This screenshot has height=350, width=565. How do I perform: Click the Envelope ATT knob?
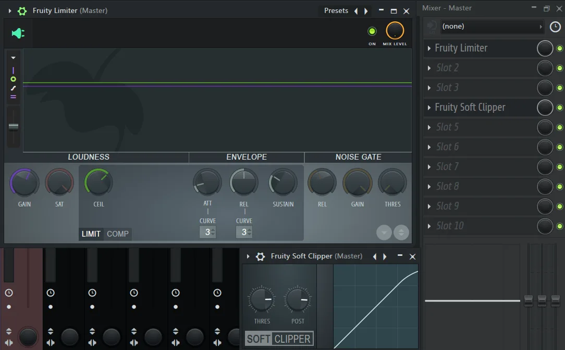pos(207,183)
